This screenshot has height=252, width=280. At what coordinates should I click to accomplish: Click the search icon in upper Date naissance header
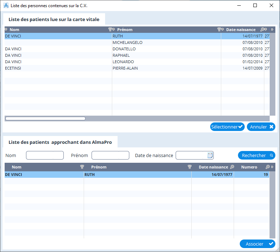(263, 30)
